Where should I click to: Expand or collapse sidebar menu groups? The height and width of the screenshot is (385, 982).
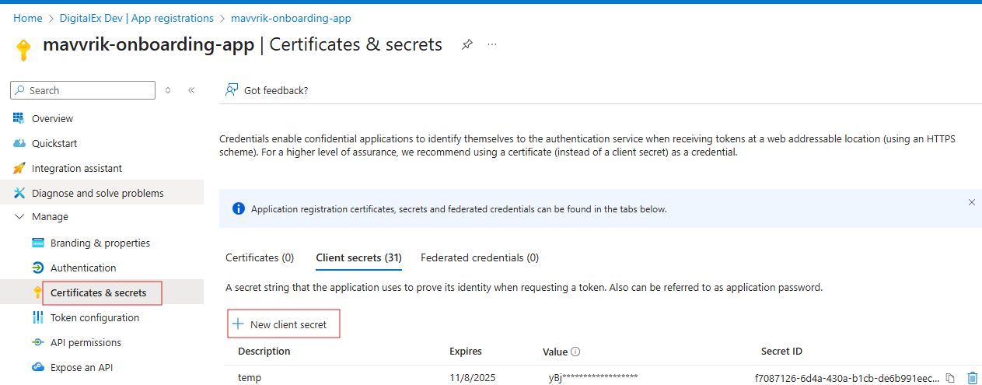tap(168, 90)
